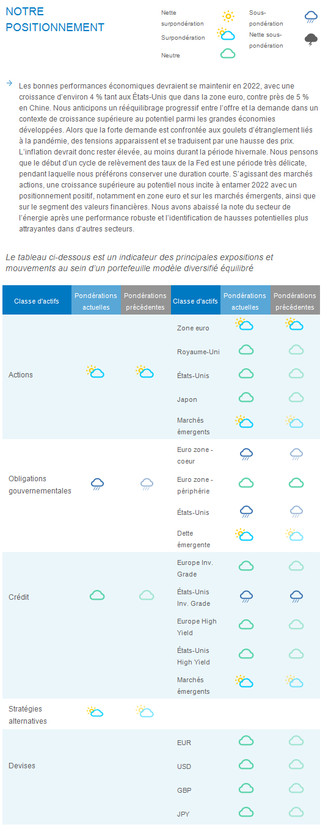Click the rightmost Pondérations précédentes header
Screen dimensions: 331x830
point(295,301)
